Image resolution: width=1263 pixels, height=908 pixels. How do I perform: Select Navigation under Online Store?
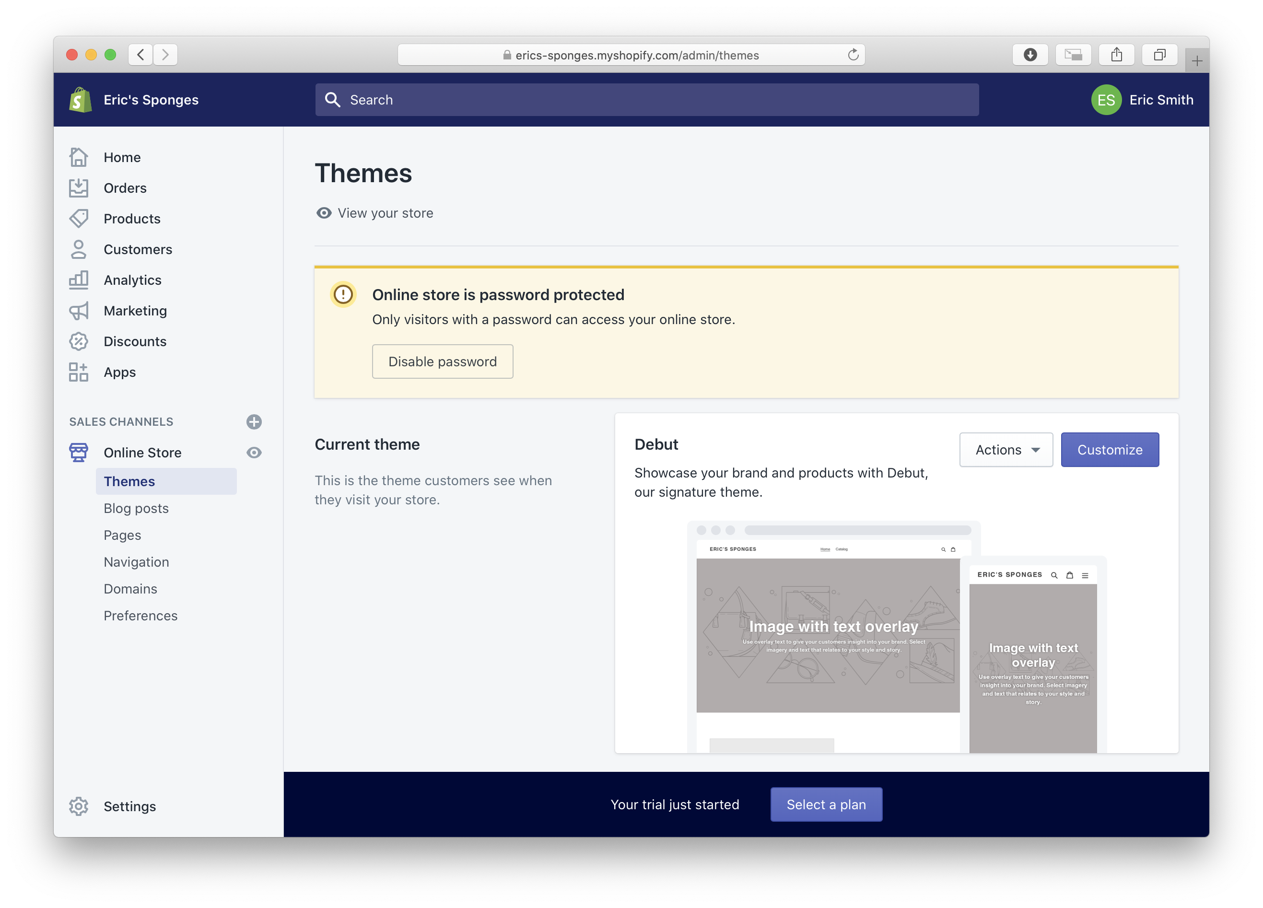click(x=137, y=562)
